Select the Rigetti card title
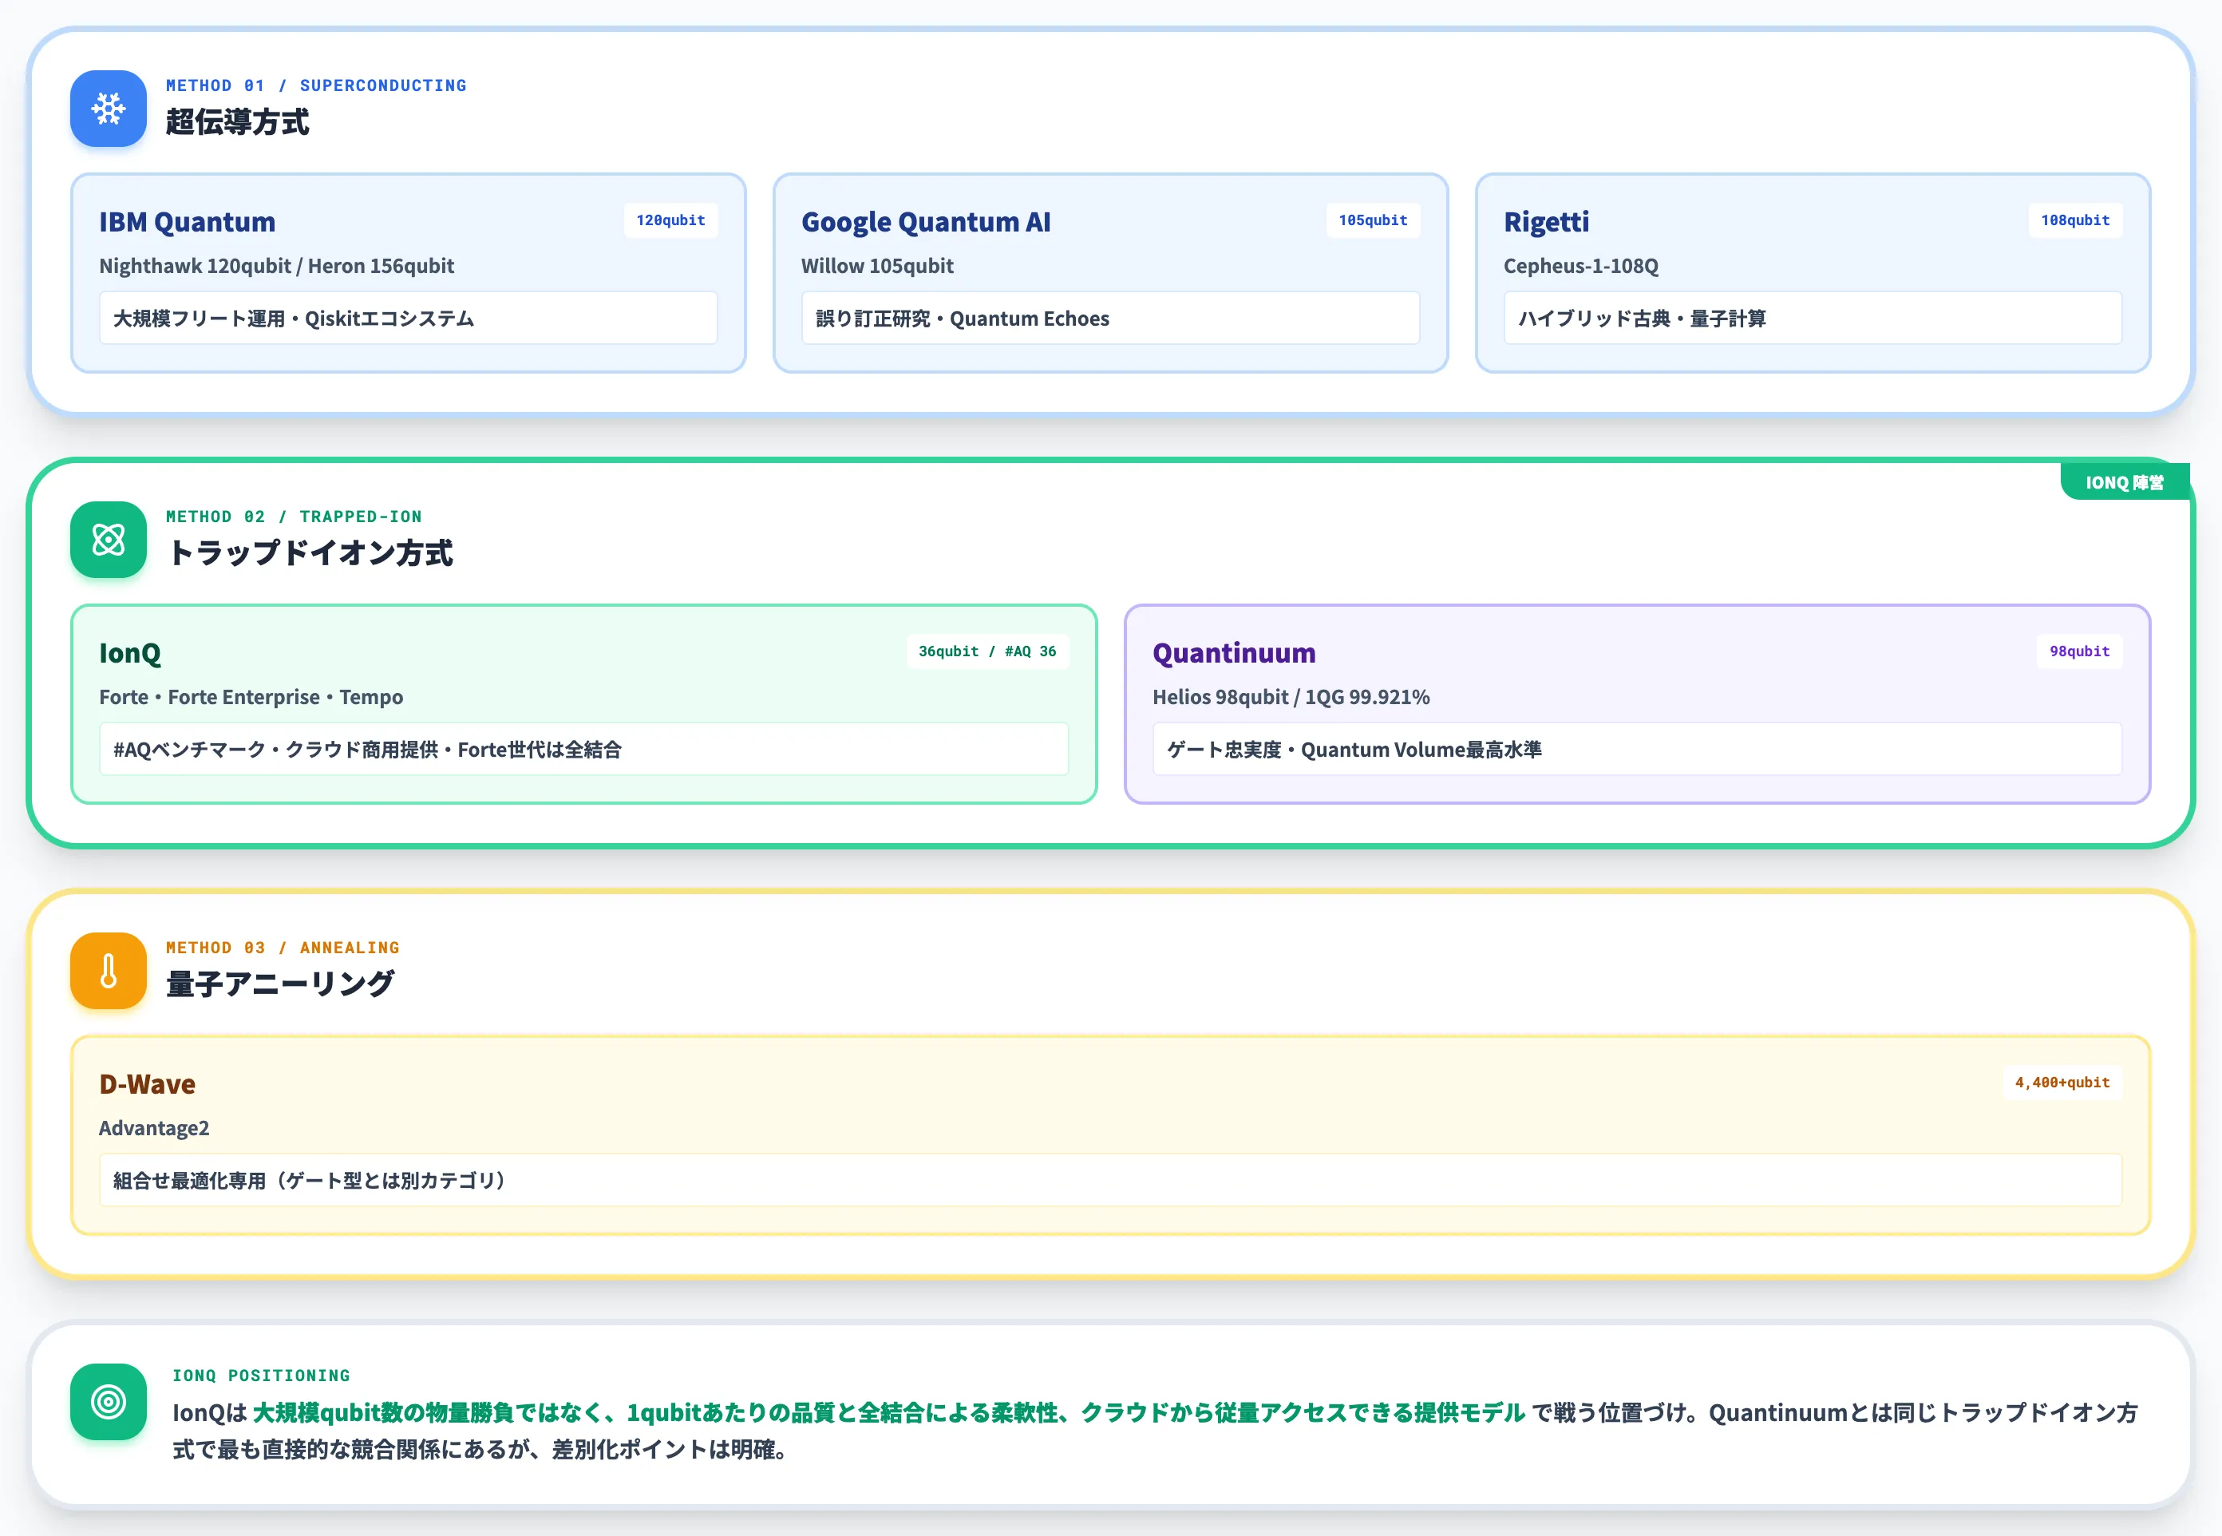This screenshot has width=2222, height=1536. (x=1547, y=221)
